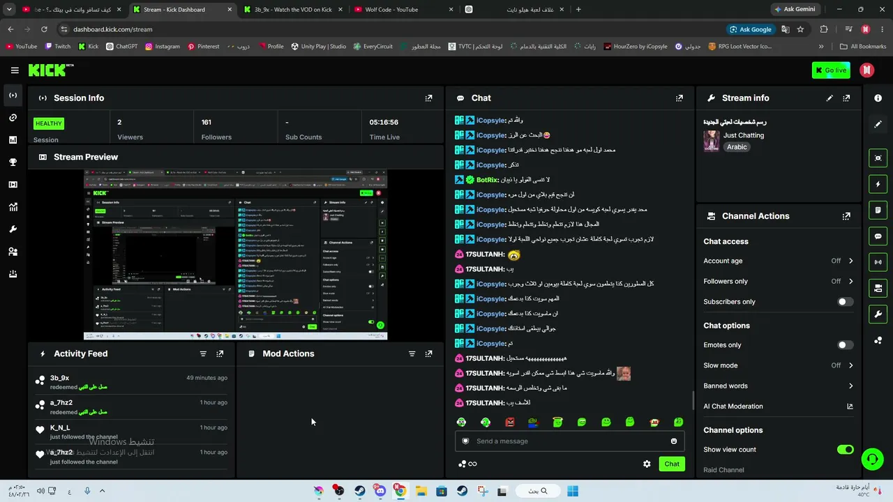893x502 pixels.
Task: Switch to the Wolf Code - YouTube tab
Action: [x=404, y=10]
